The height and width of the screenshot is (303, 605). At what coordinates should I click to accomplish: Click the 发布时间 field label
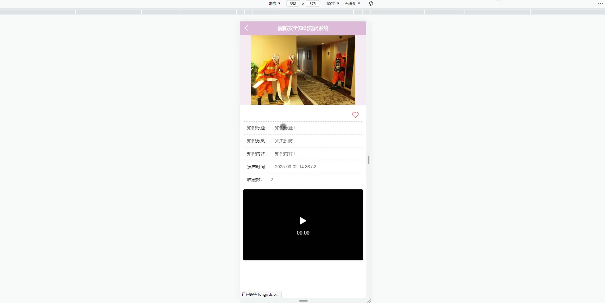[257, 167]
